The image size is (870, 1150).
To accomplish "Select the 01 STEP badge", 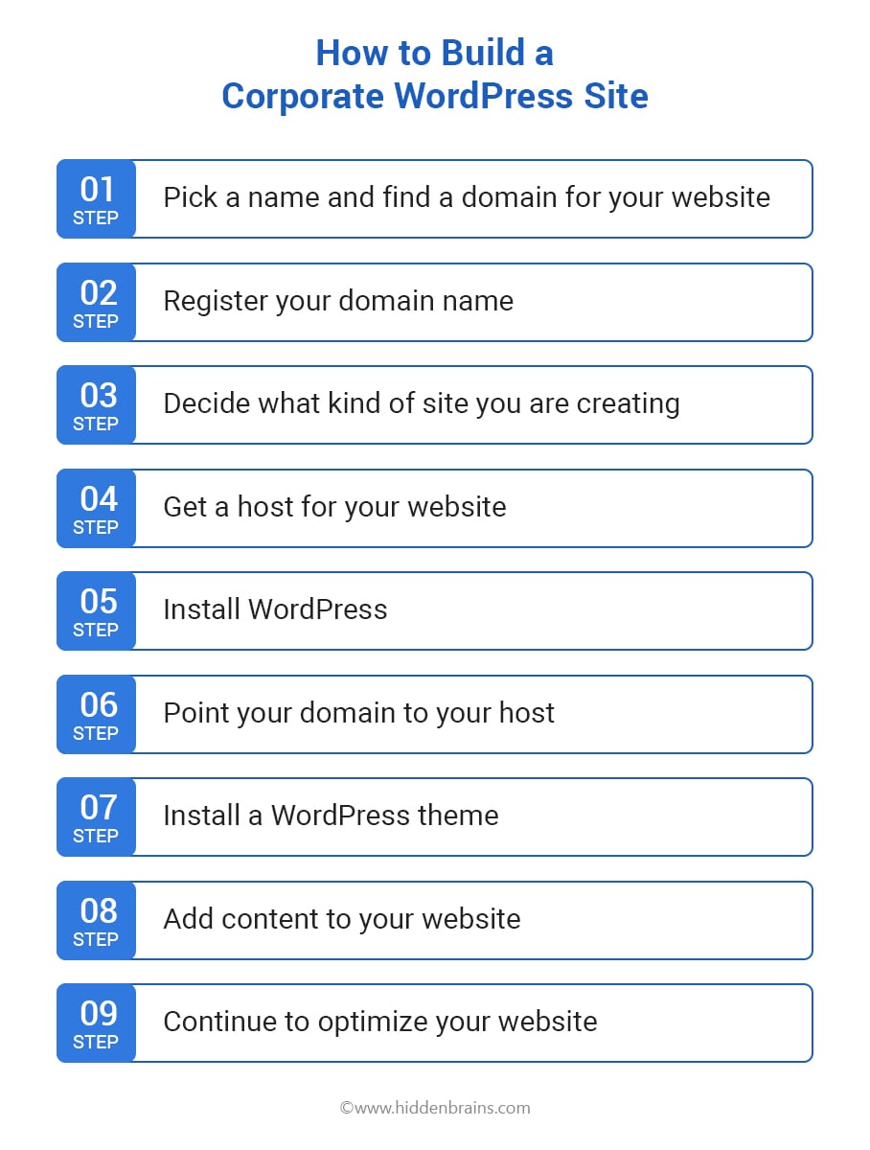I will (x=96, y=198).
